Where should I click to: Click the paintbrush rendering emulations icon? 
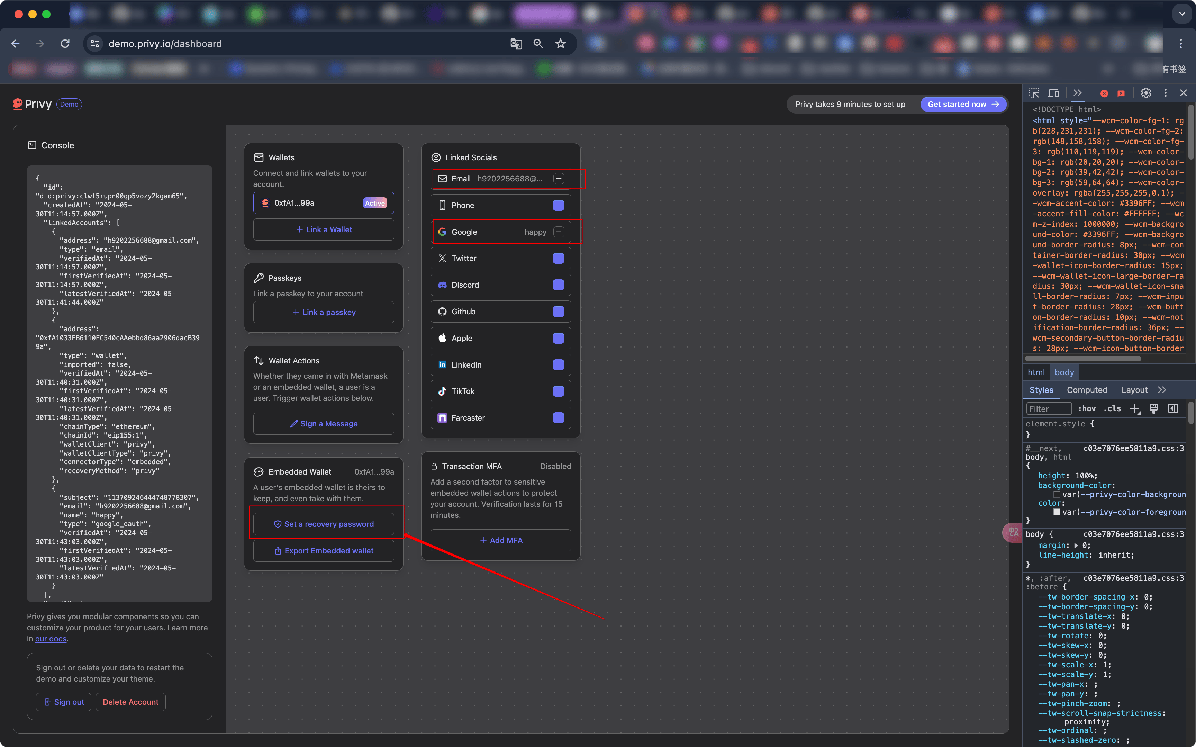click(x=1153, y=409)
